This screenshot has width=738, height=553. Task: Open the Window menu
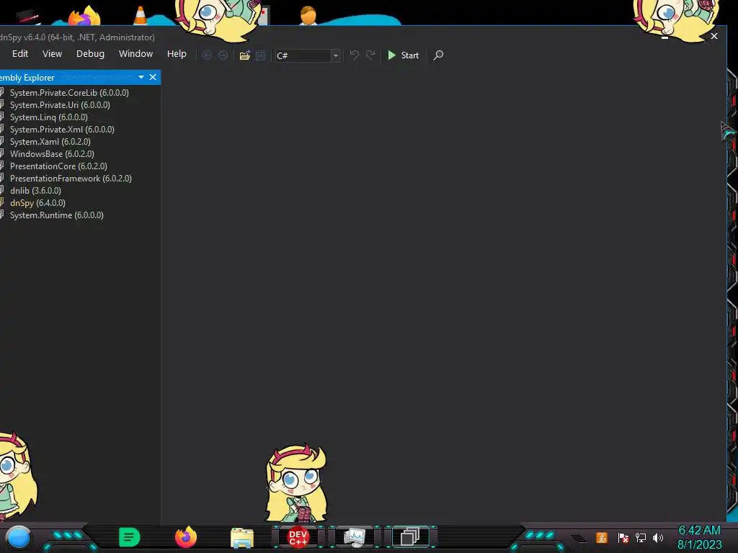[x=135, y=53]
